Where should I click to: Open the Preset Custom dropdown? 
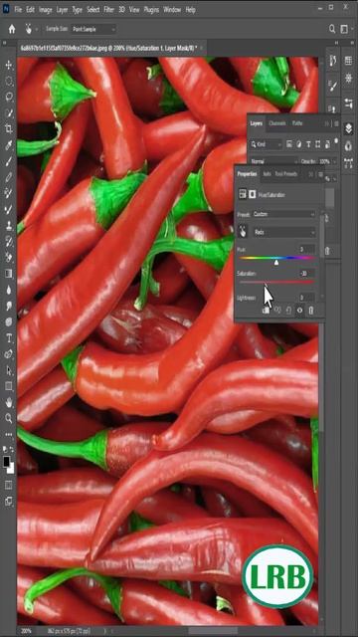click(283, 214)
